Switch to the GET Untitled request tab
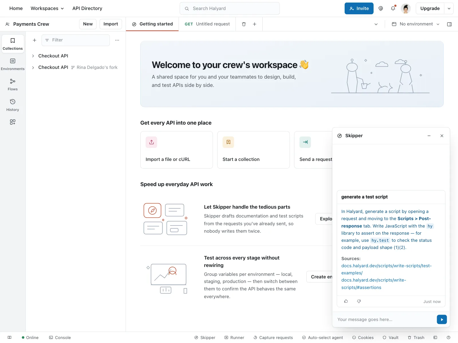Viewport: 458px width, 343px height. (x=207, y=24)
